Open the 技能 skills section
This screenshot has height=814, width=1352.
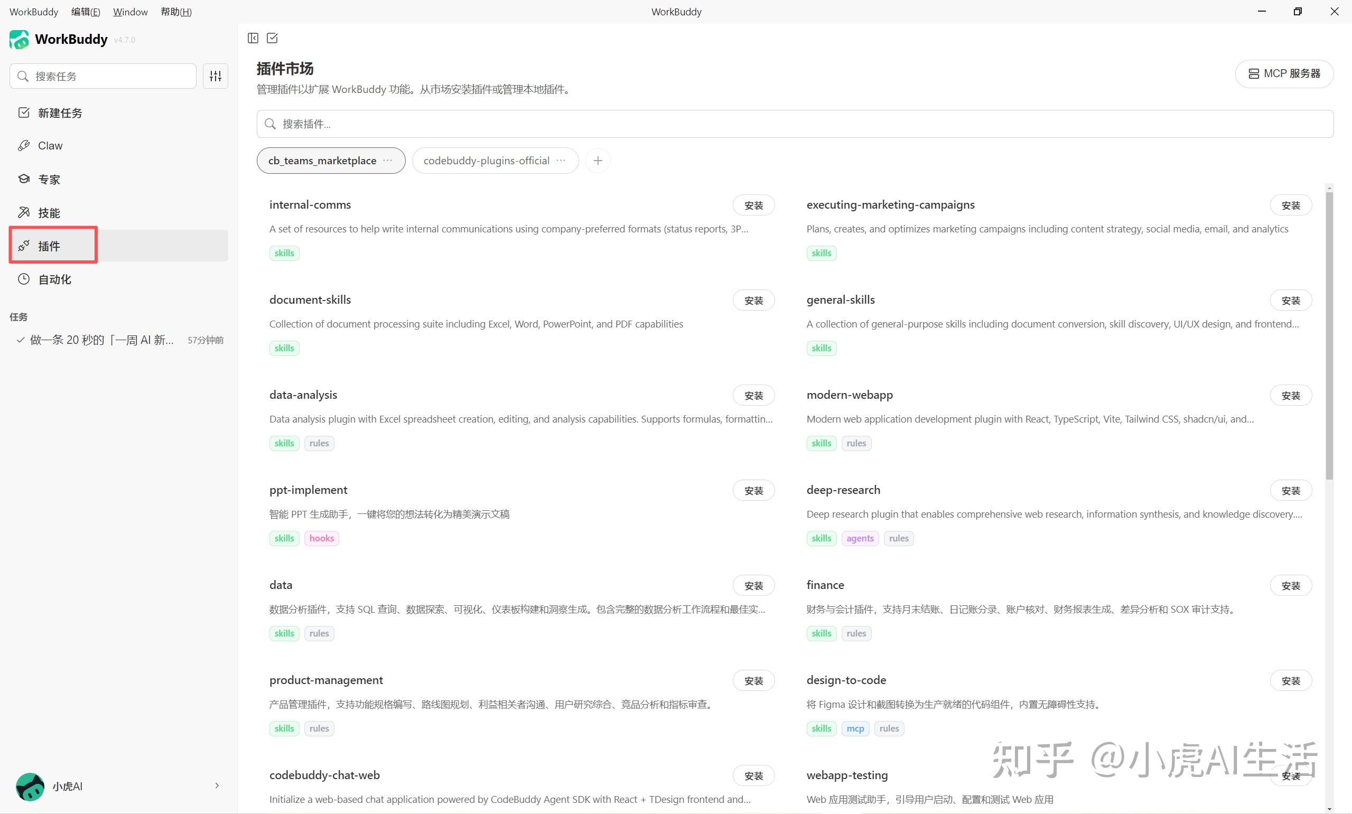click(118, 213)
